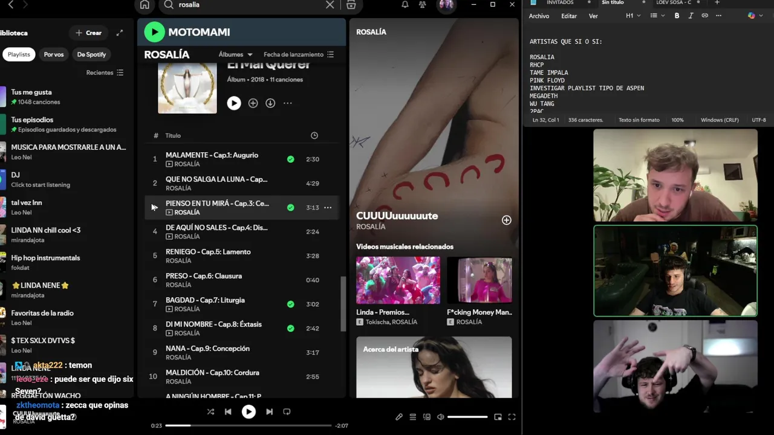
Task: Toggle saved check on MALAMENTE track
Action: point(291,159)
